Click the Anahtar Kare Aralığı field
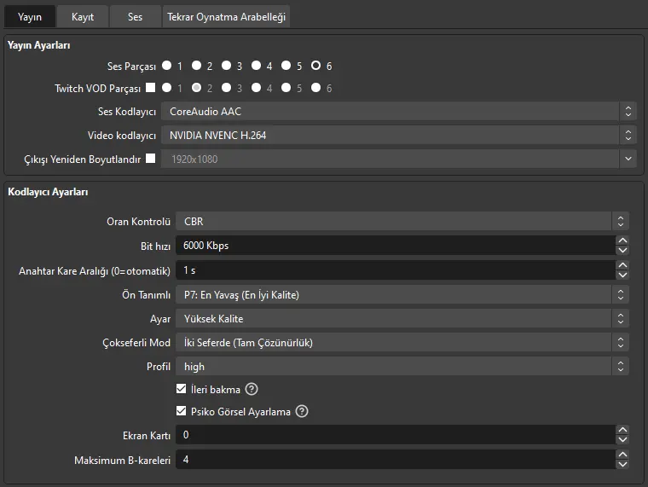 (396, 270)
